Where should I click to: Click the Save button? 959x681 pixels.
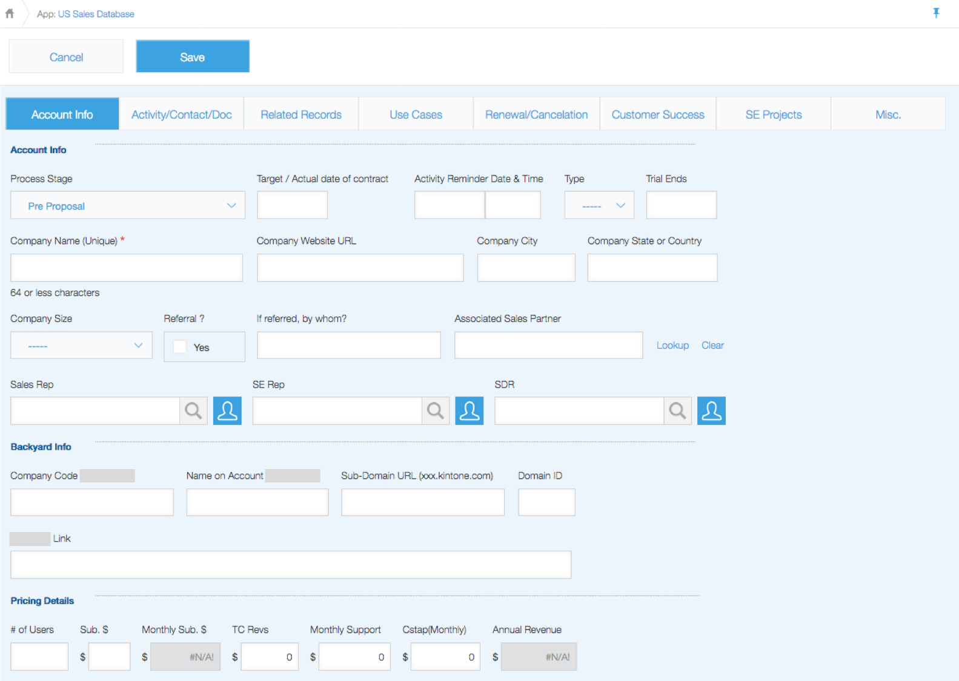[193, 57]
